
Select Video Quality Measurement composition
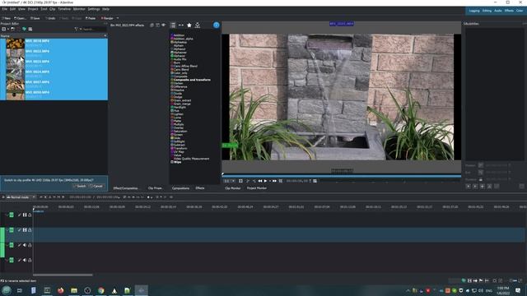tap(191, 159)
